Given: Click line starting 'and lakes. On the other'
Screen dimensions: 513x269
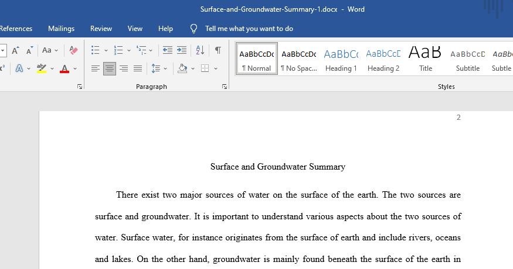Looking at the screenshot, I should (278, 259).
